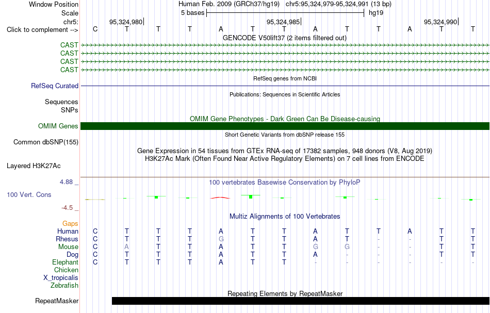Click the X_tropicalis species label

[61, 278]
